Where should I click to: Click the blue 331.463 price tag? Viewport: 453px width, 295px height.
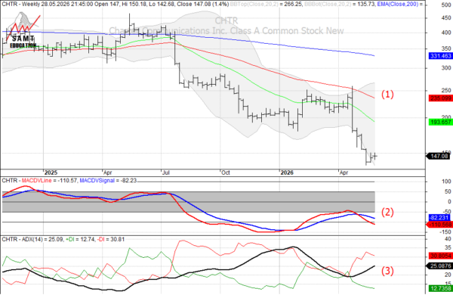click(x=440, y=56)
